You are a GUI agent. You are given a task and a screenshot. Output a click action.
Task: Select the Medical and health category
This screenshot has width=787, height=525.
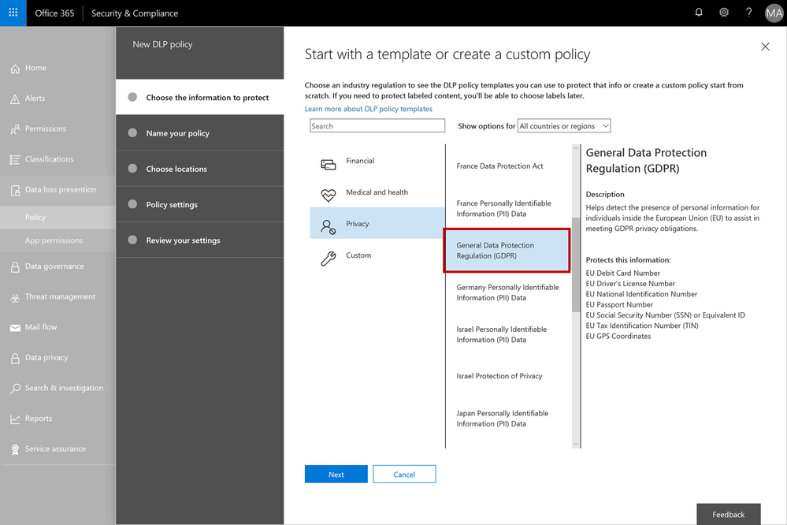pyautogui.click(x=377, y=192)
